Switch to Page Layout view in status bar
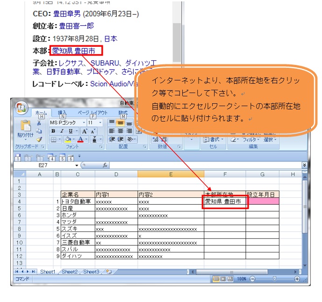This screenshot has height=302, width=322. click(223, 279)
